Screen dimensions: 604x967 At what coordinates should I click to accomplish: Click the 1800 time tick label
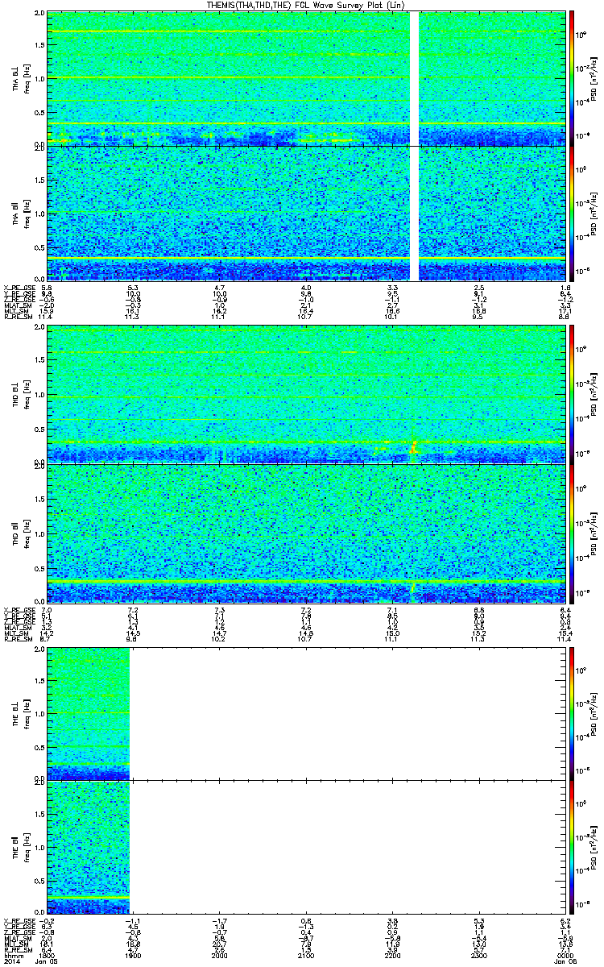48,956
